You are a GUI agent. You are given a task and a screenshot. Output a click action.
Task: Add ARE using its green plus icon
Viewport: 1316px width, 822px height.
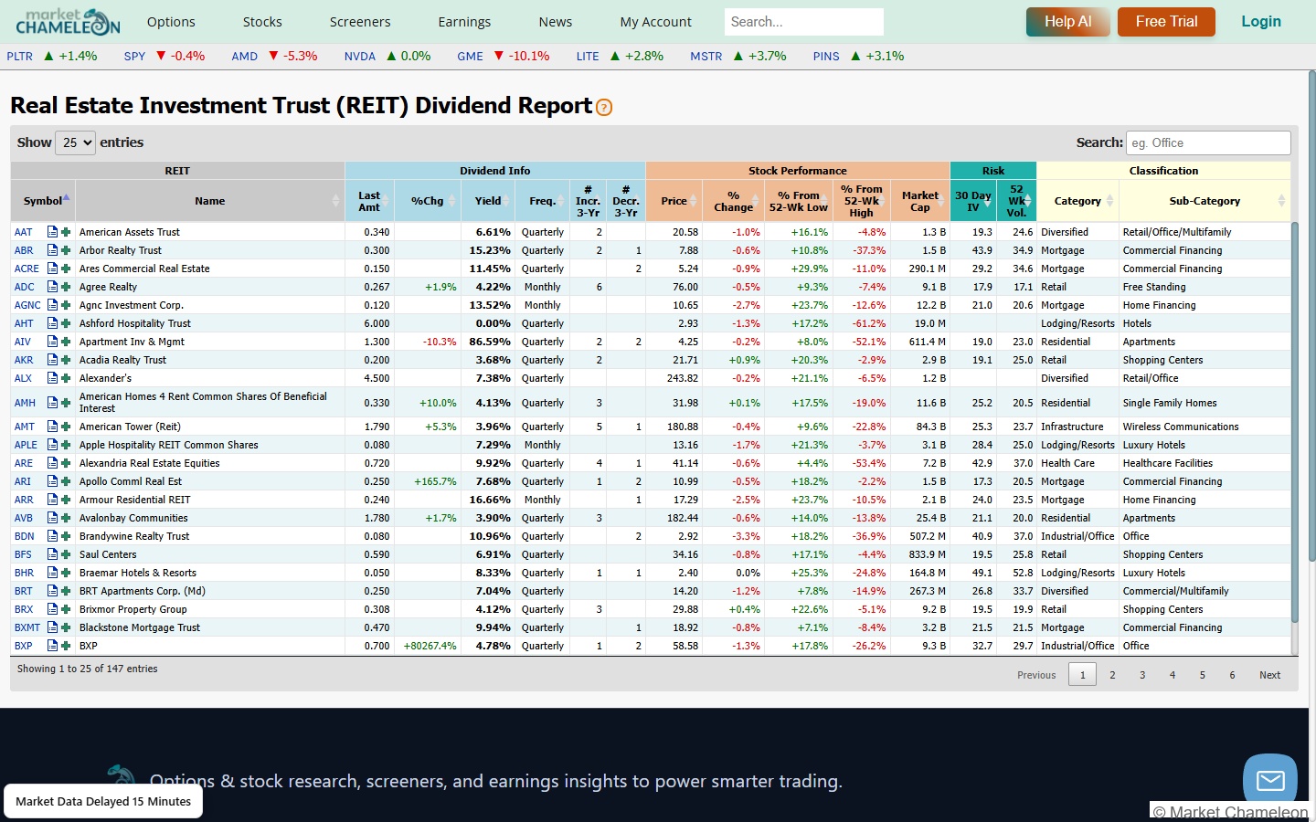(x=66, y=463)
